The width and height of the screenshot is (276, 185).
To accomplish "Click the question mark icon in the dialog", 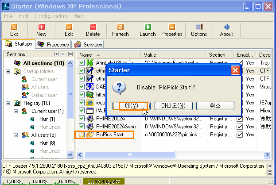I will [119, 88].
